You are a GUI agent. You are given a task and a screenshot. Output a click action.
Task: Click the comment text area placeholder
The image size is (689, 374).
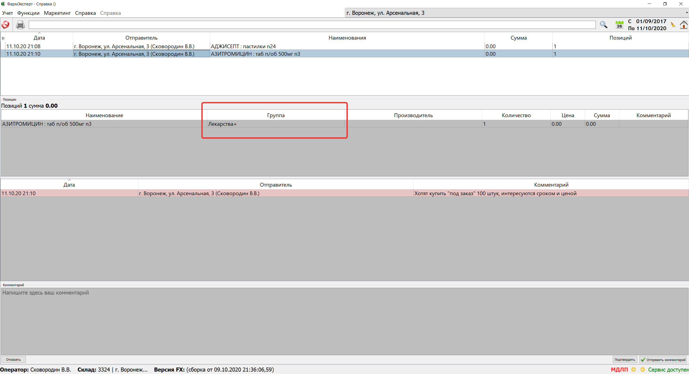coord(344,320)
